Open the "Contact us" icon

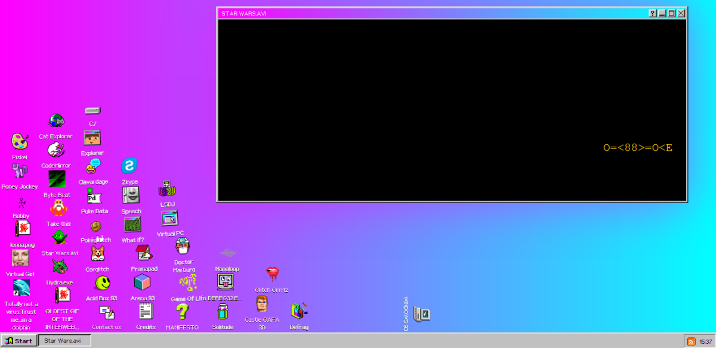(107, 312)
